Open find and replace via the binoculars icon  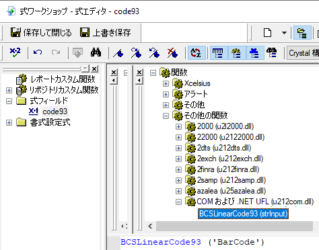(96, 52)
